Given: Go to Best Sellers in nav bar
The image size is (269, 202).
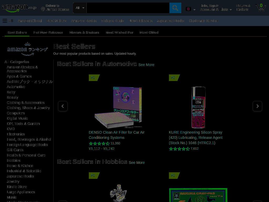Looking at the screenshot, I should (56, 21).
